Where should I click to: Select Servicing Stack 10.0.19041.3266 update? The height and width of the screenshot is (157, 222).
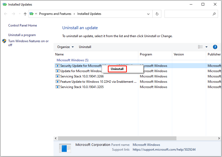coord(82,76)
